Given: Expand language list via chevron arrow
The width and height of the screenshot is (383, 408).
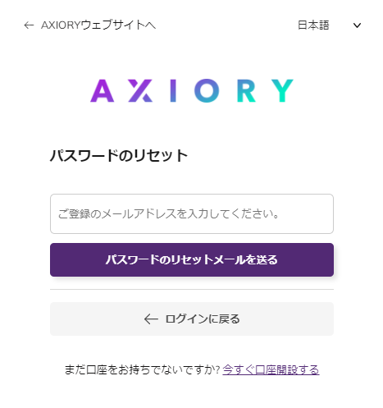Looking at the screenshot, I should (x=357, y=25).
